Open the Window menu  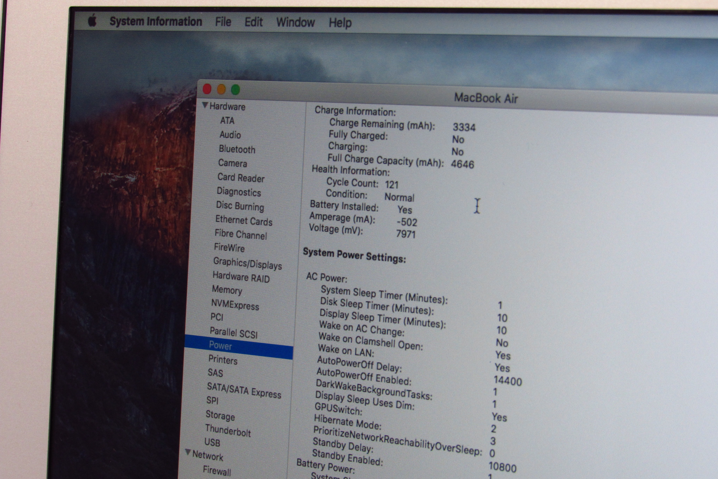point(295,23)
